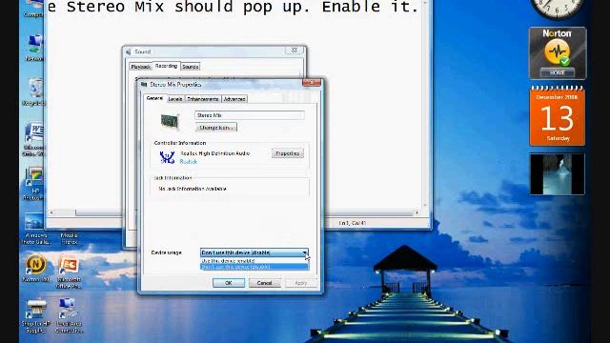610x343 pixels.
Task: Click OK in Stereo Mix Properties
Action: 229,283
